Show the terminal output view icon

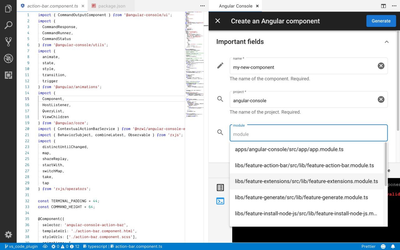pos(220,201)
